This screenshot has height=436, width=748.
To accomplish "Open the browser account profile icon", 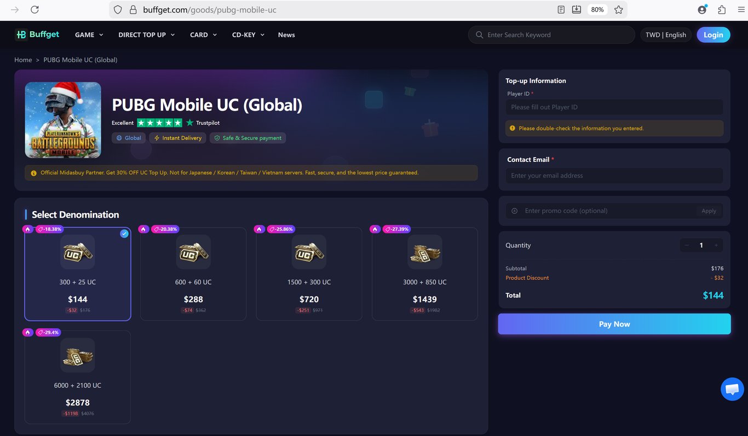I will tap(702, 10).
